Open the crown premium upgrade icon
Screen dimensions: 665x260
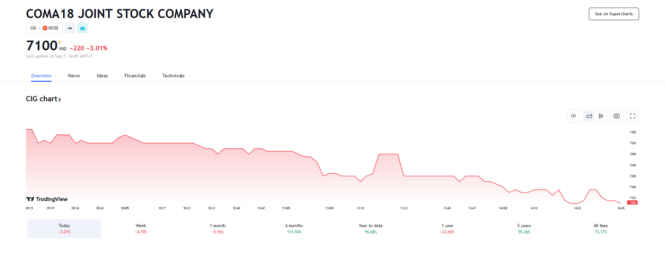pyautogui.click(x=82, y=28)
